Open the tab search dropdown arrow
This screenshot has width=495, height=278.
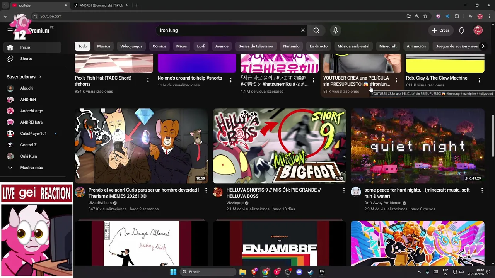coord(5,5)
